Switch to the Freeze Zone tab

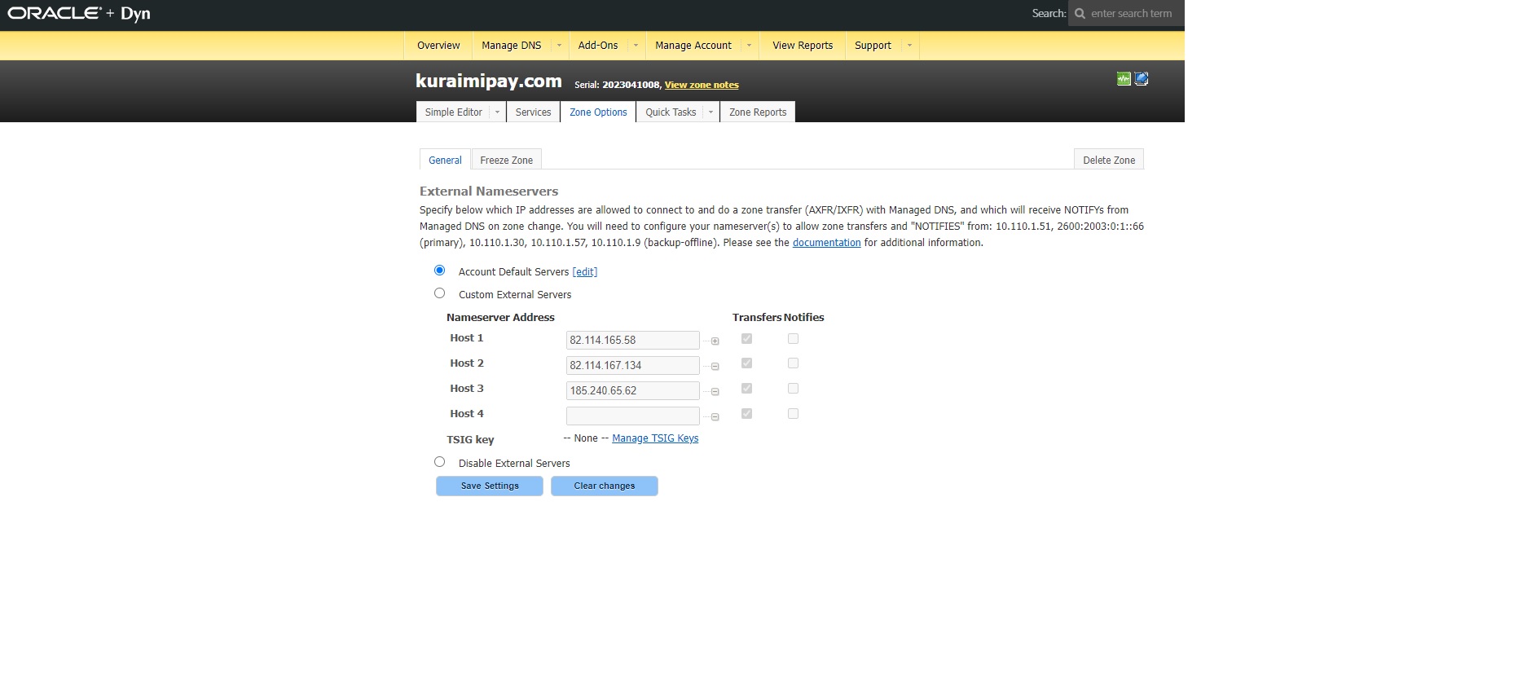[x=506, y=161]
